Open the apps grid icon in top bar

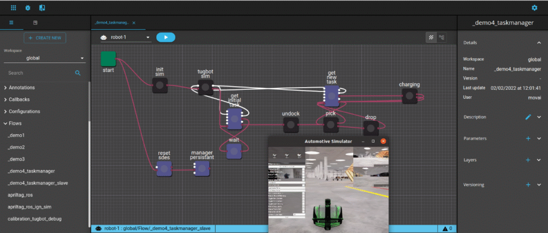coord(13,7)
